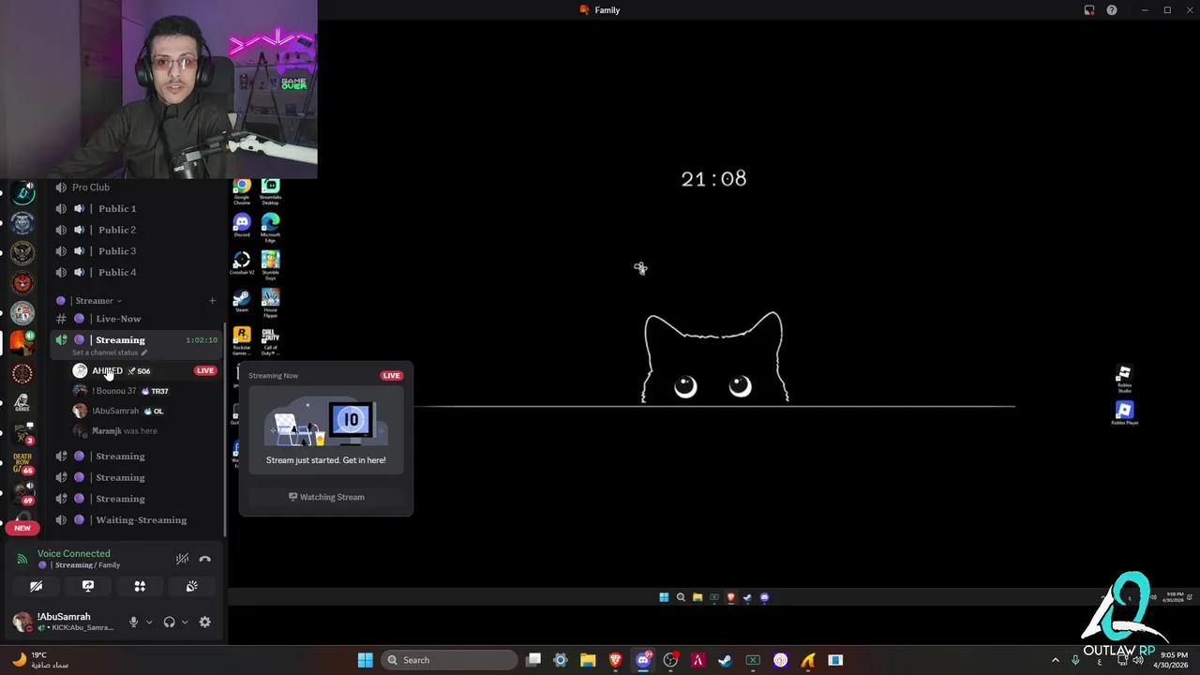
Task: Click Voice Connected status text
Action: [x=73, y=554]
